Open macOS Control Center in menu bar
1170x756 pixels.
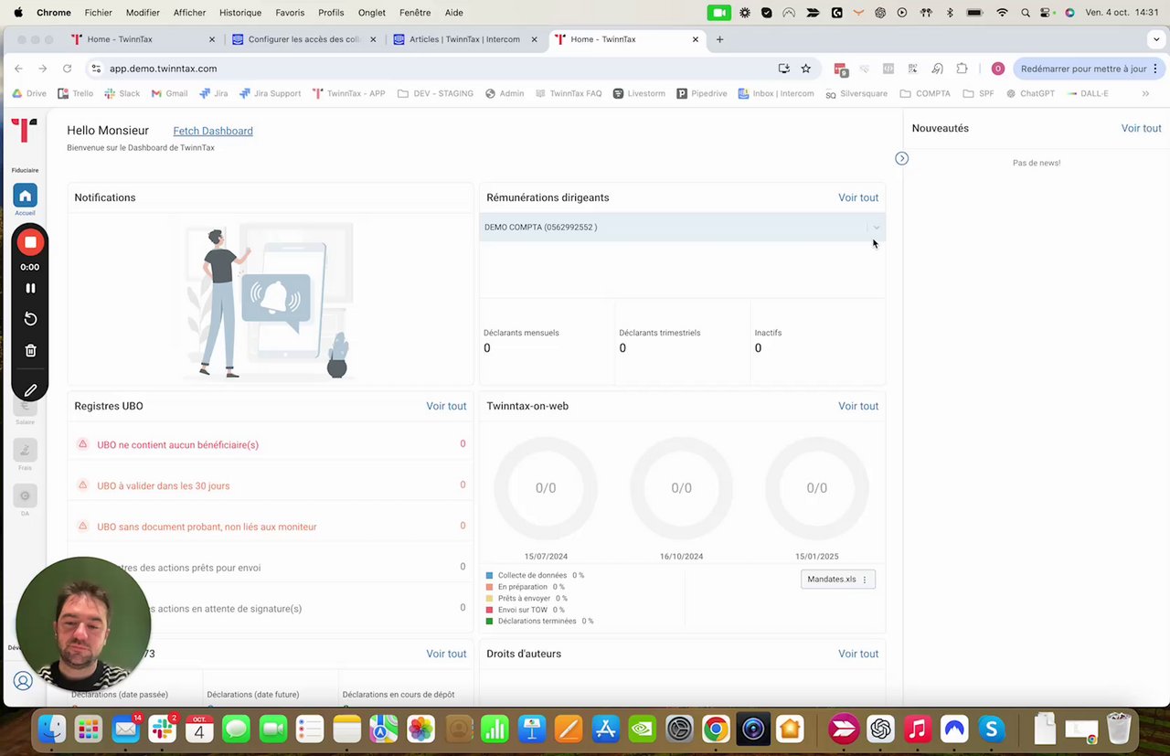1048,13
